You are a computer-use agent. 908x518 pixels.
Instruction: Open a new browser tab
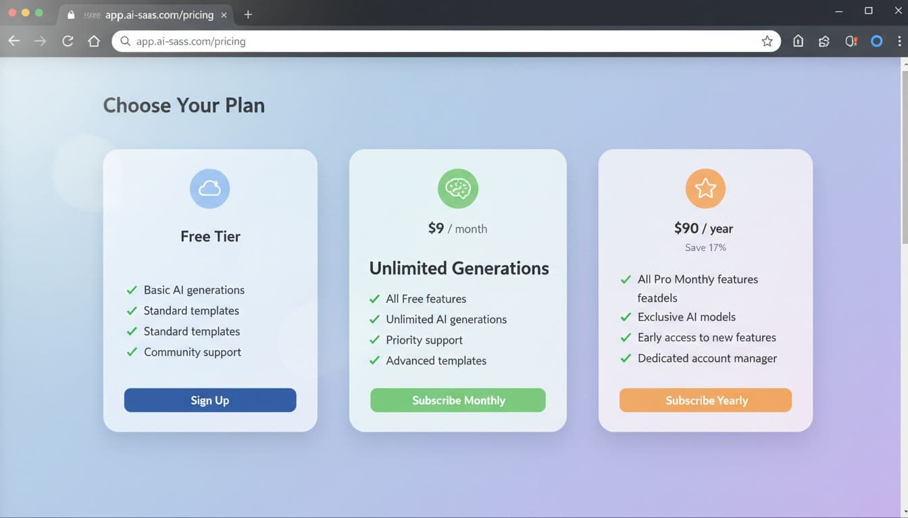pos(247,13)
